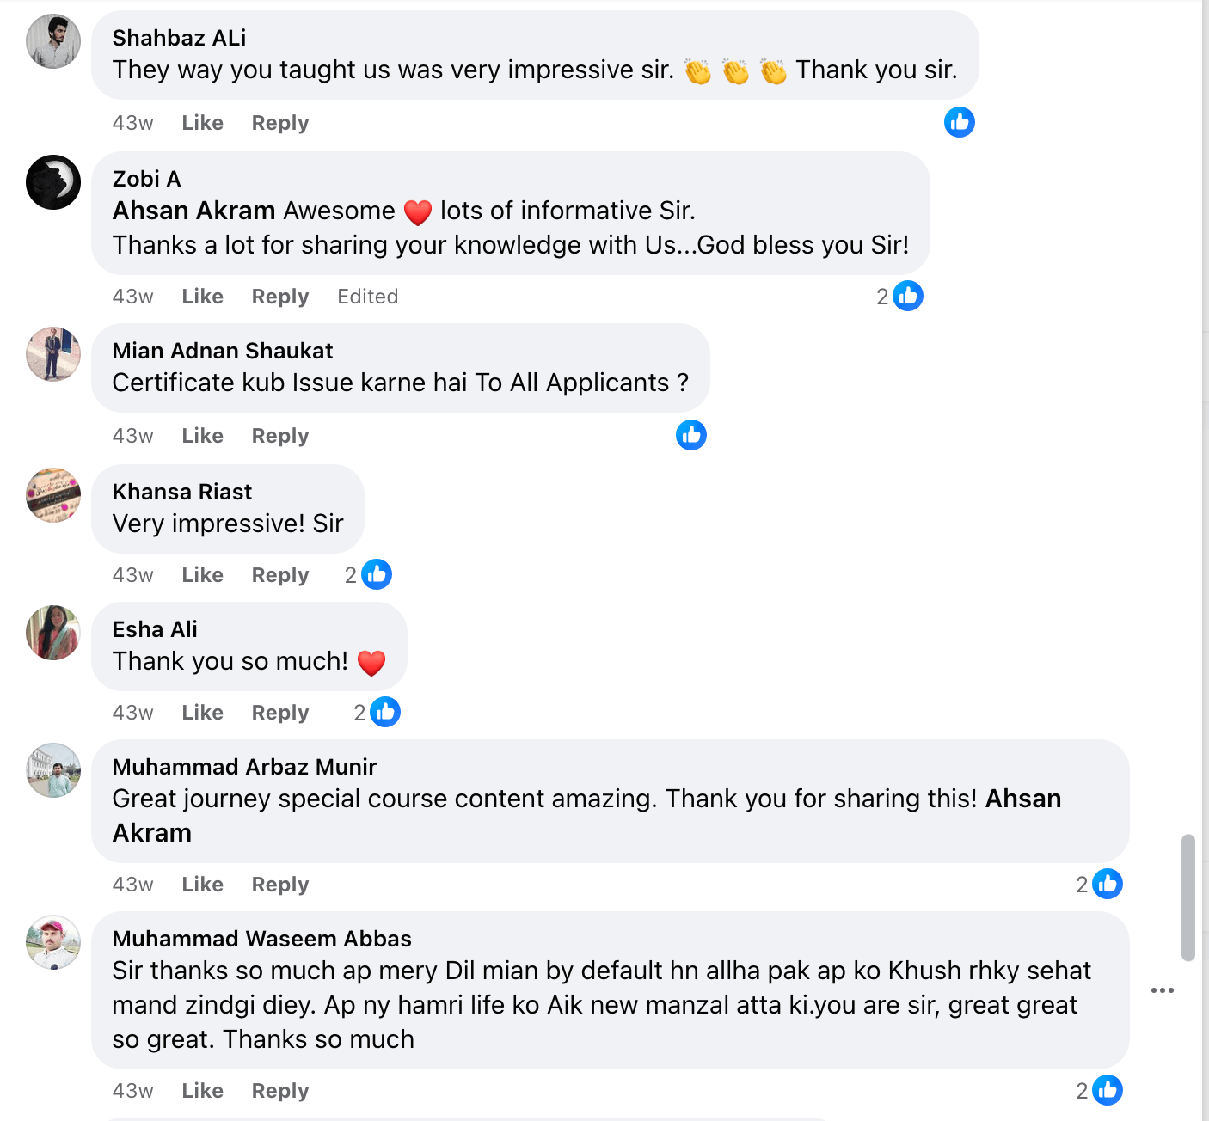The image size is (1209, 1121).
Task: Like Khansa Riast's comment
Action: 202,575
